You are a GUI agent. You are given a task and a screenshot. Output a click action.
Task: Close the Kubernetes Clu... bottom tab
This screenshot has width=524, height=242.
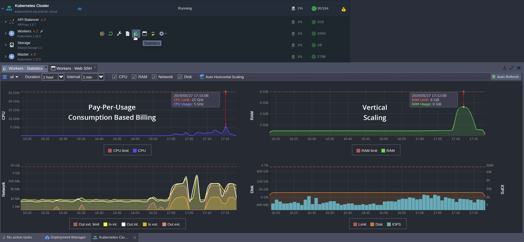click(135, 238)
